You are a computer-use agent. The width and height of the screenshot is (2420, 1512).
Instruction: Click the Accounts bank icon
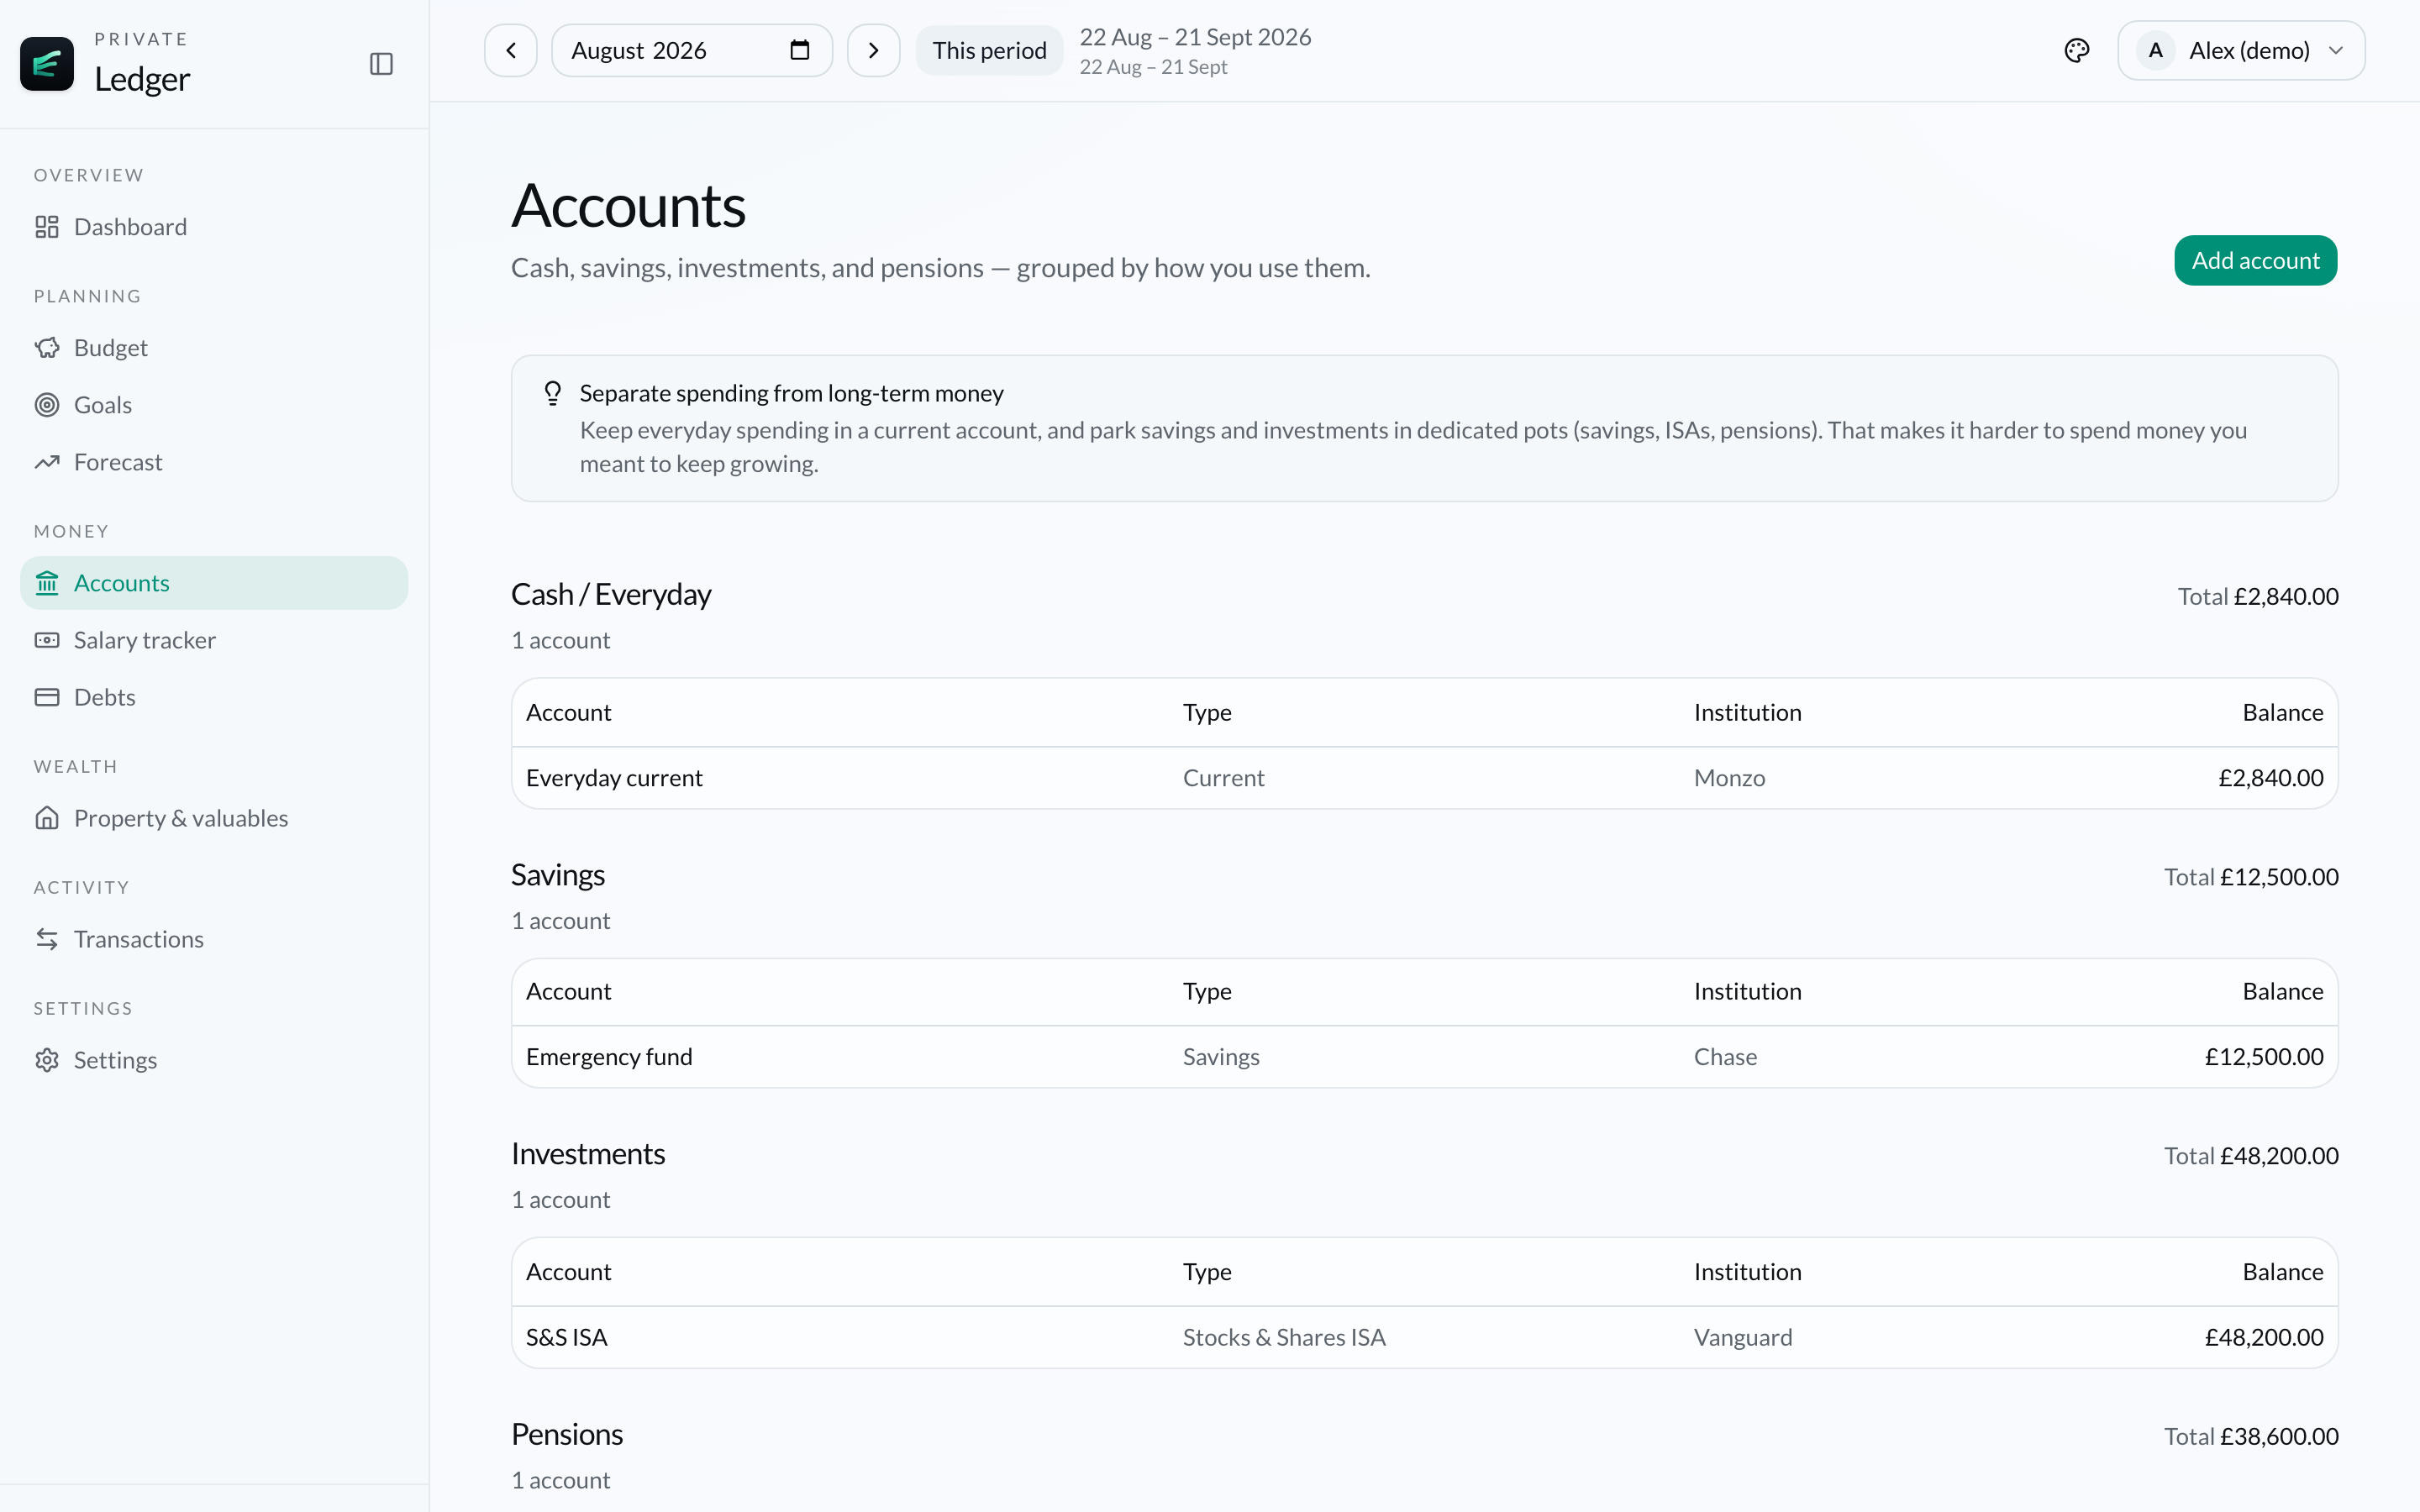click(x=47, y=583)
